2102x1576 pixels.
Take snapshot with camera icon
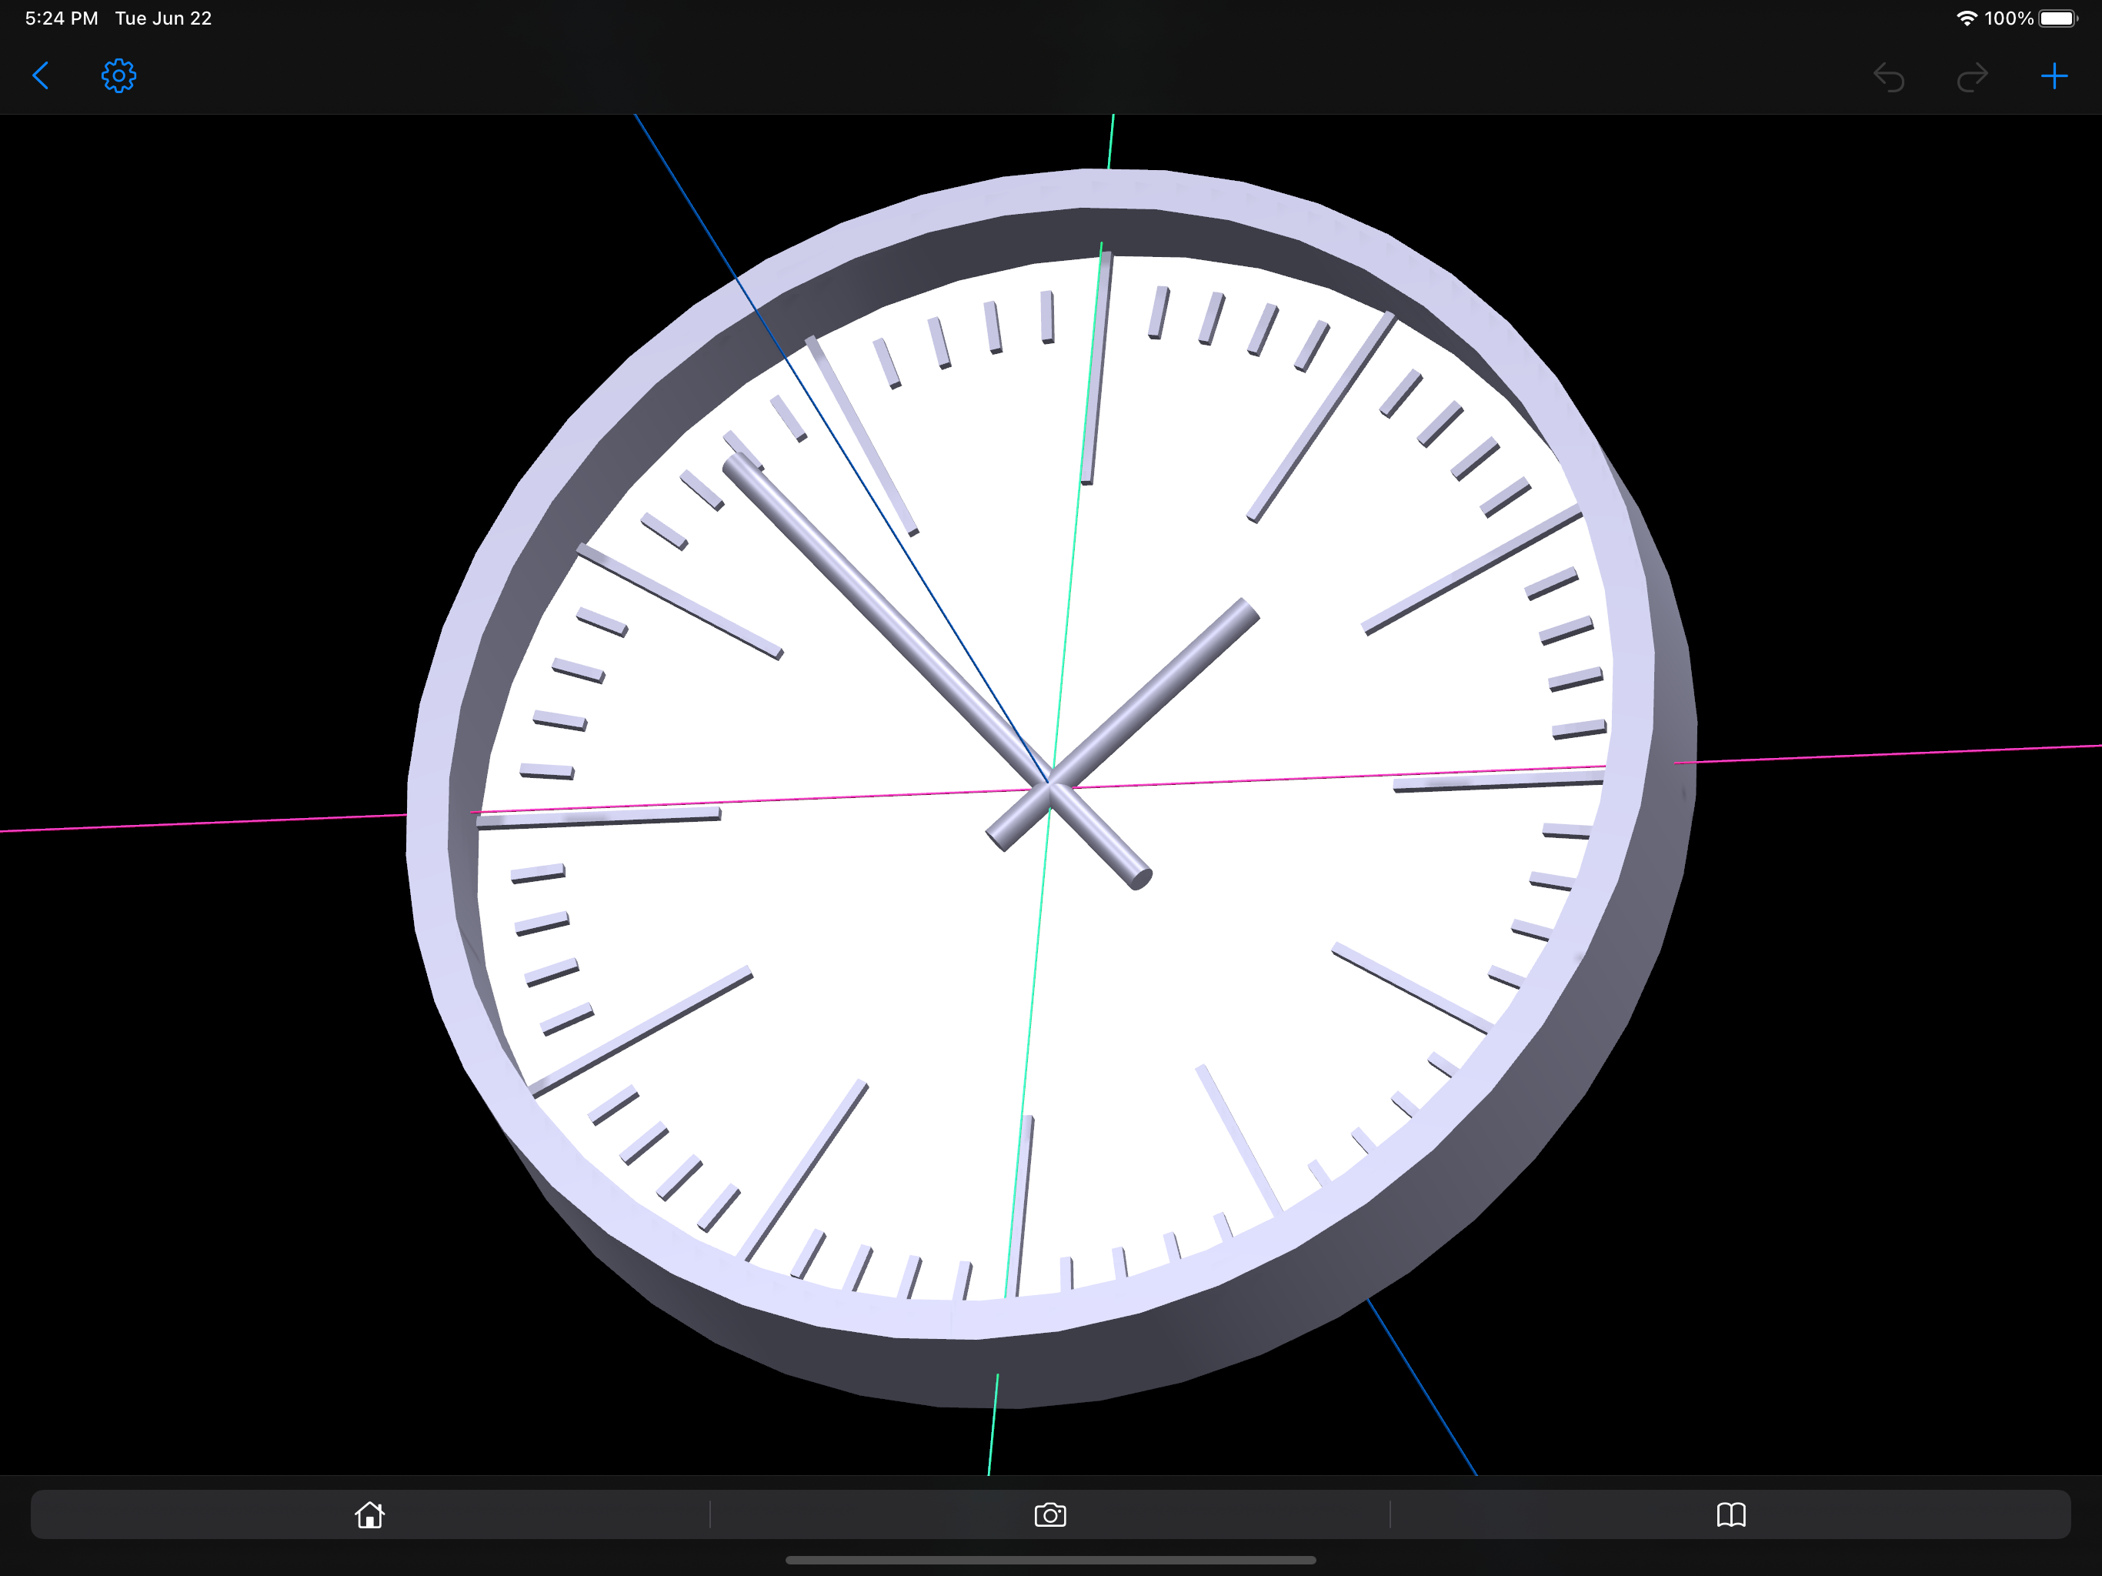pos(1050,1514)
